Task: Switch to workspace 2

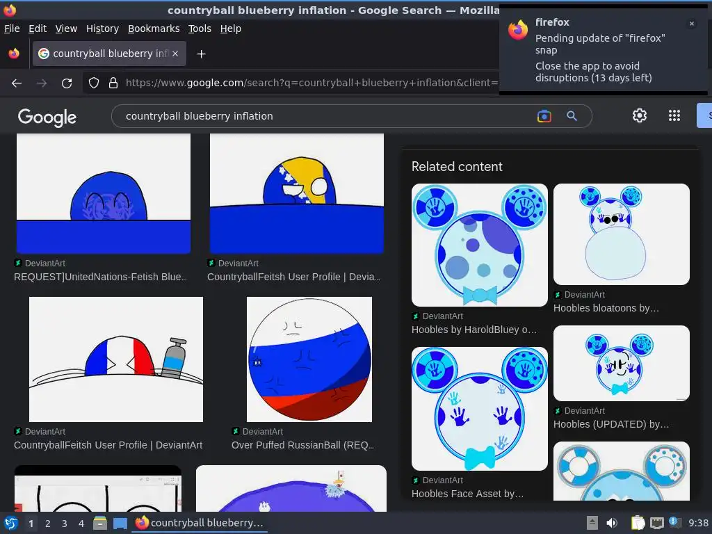Action: 48,524
